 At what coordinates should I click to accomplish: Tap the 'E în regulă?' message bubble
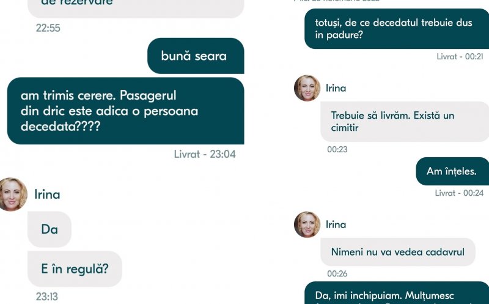[x=75, y=269]
